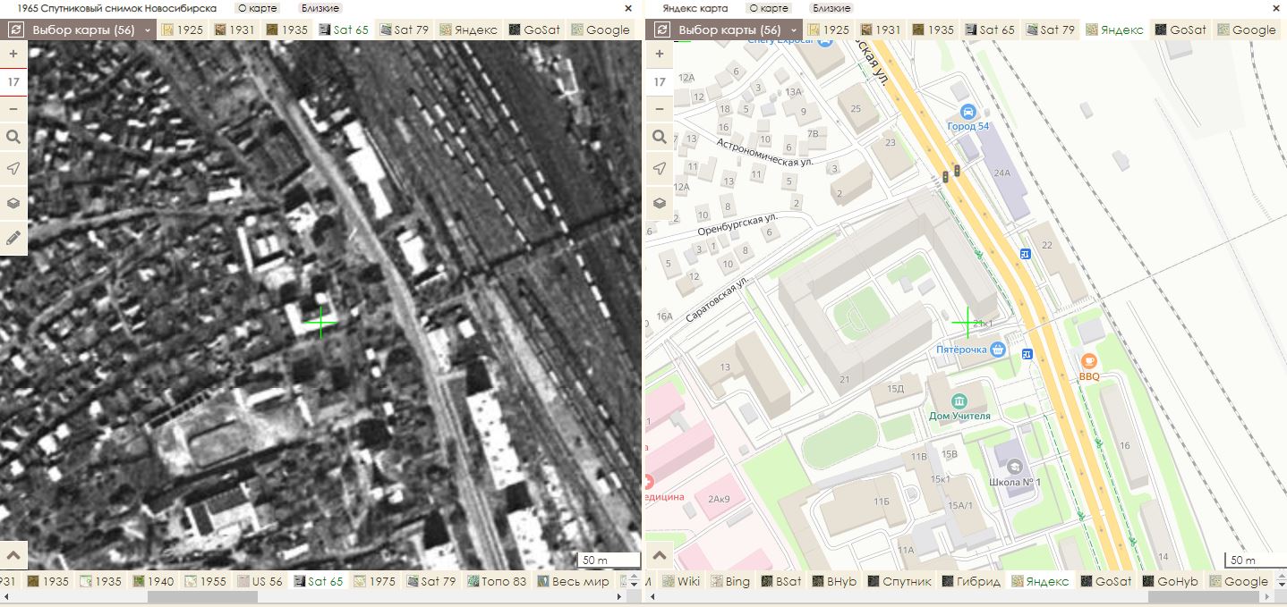
Task: Click the О карте button in right panel
Action: coord(768,8)
